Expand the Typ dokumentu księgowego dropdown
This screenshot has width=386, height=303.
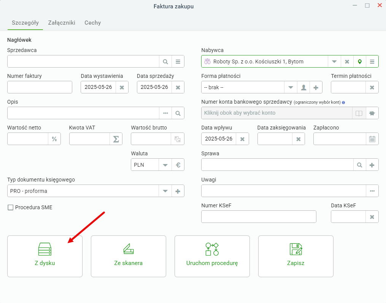(165, 191)
